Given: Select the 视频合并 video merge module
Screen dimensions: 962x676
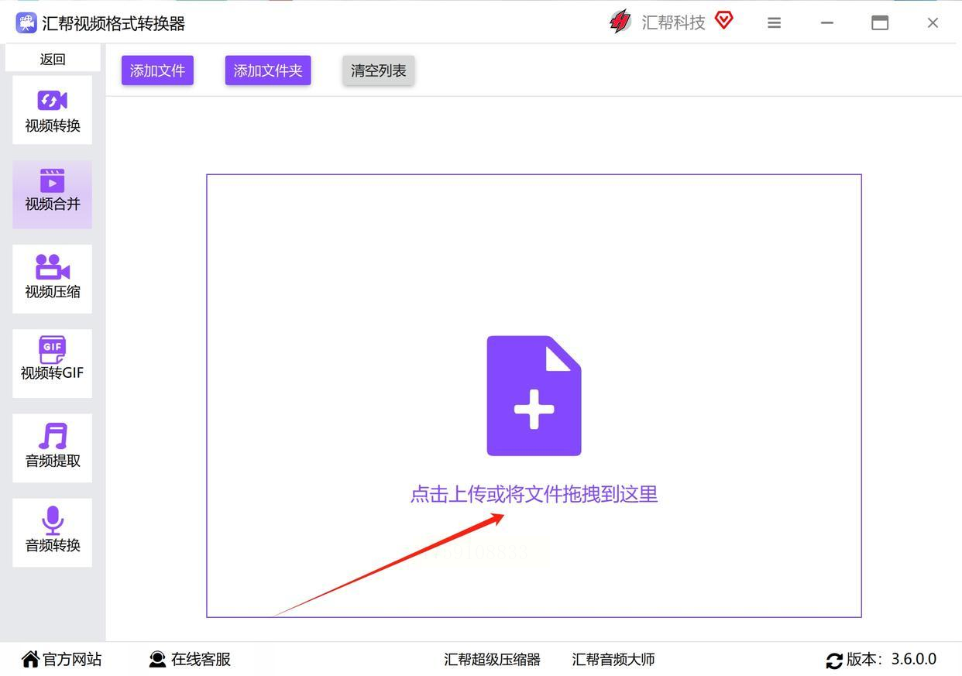Looking at the screenshot, I should (52, 194).
